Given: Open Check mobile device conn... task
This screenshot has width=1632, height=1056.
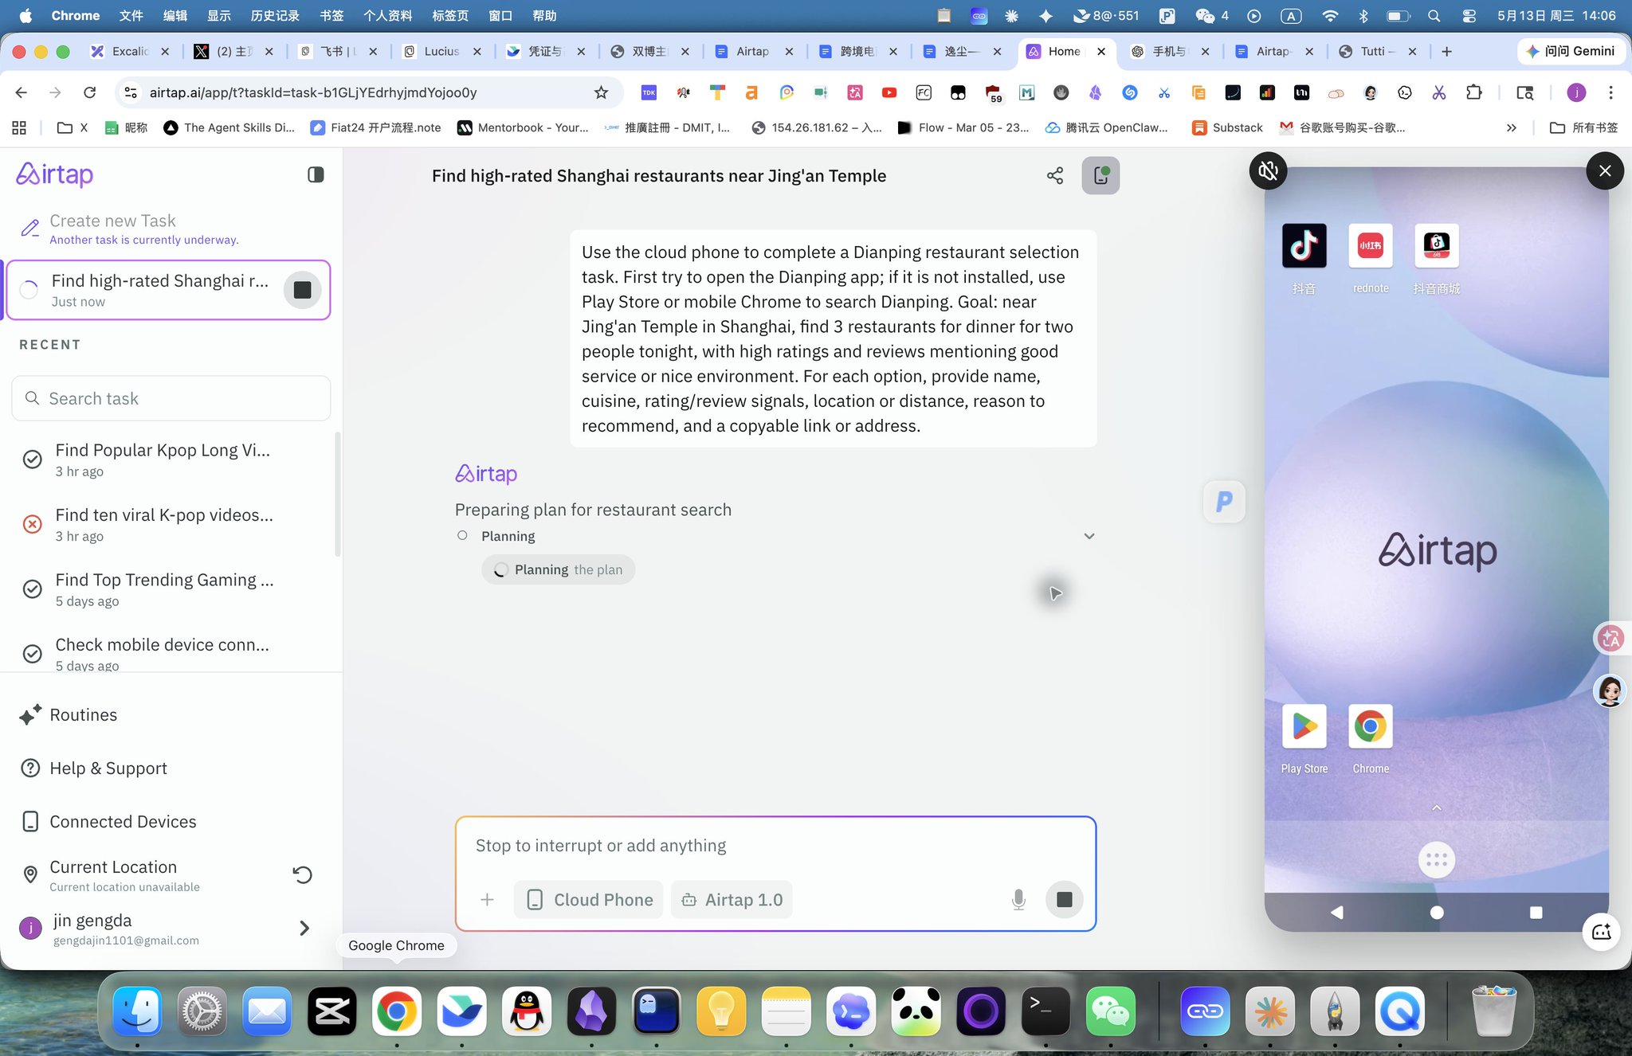Looking at the screenshot, I should tap(163, 654).
